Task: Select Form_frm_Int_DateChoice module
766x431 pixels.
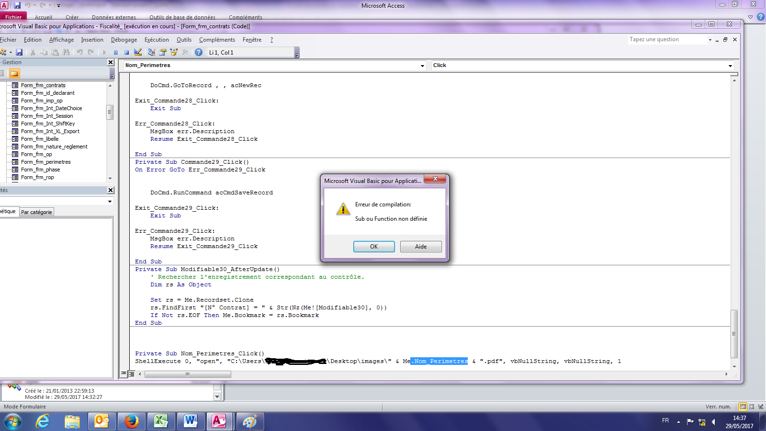Action: (51, 108)
